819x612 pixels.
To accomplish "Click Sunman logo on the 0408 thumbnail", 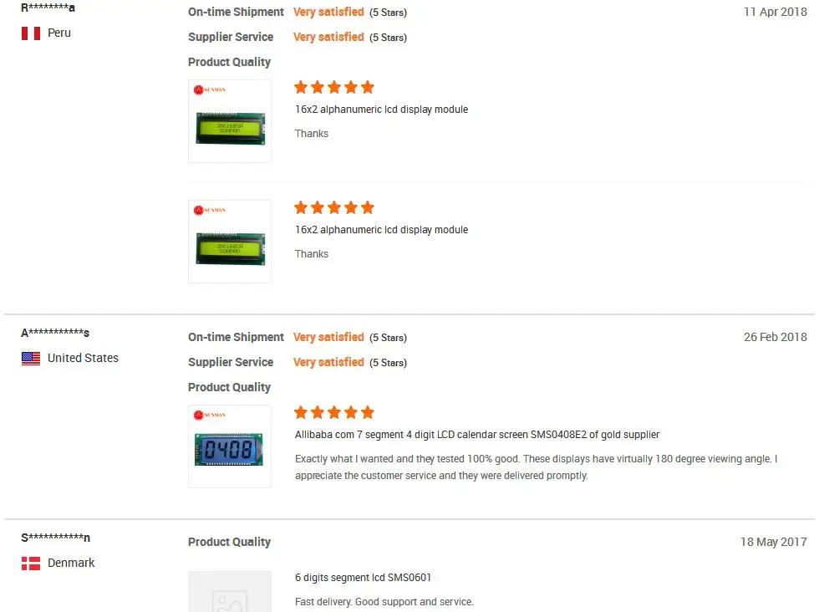I will coord(210,415).
